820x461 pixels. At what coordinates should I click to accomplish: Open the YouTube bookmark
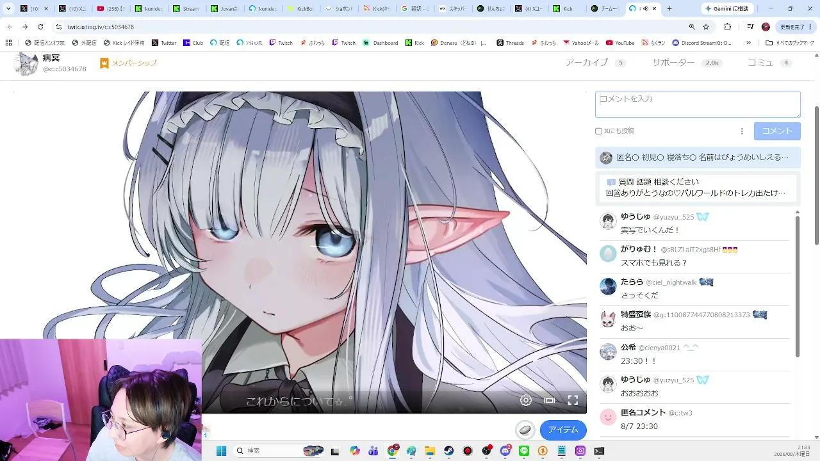click(x=620, y=43)
